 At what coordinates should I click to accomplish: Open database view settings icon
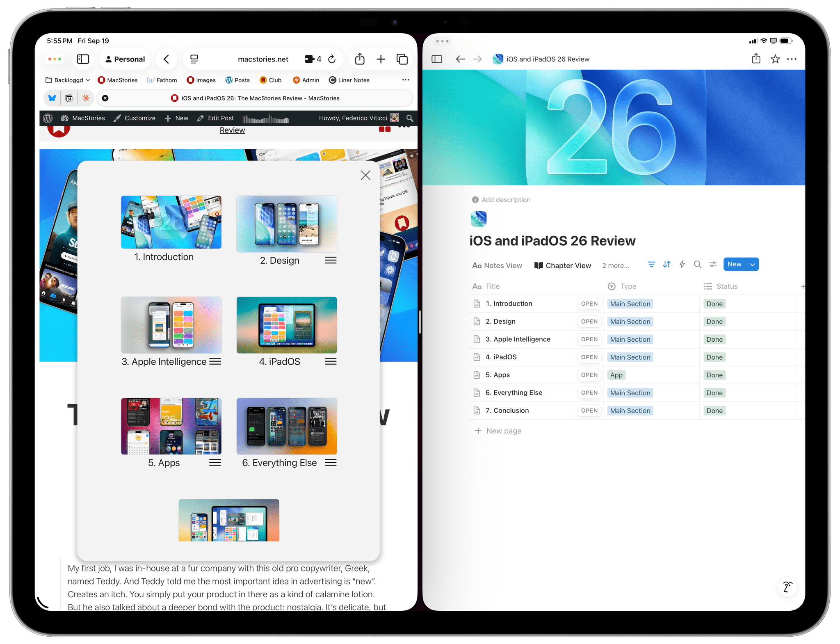pyautogui.click(x=713, y=264)
